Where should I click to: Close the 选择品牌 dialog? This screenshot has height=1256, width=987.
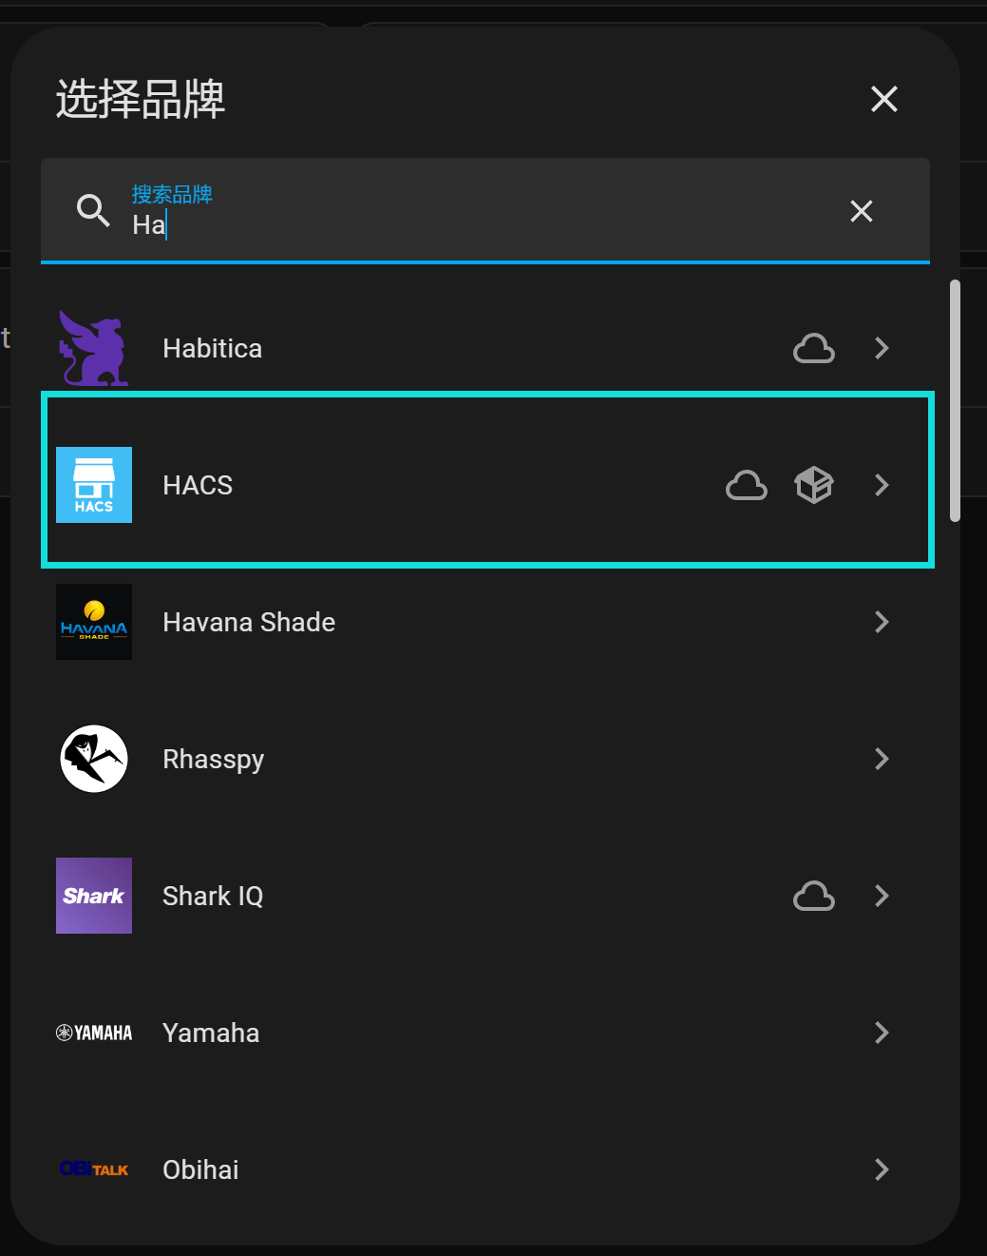(883, 99)
